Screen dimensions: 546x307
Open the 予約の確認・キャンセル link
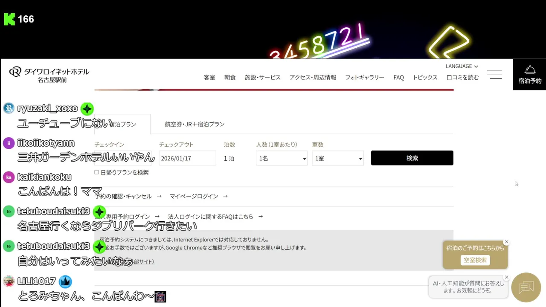tap(128, 196)
